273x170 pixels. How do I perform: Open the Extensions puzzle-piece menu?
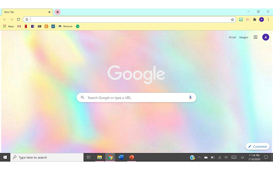(x=255, y=20)
